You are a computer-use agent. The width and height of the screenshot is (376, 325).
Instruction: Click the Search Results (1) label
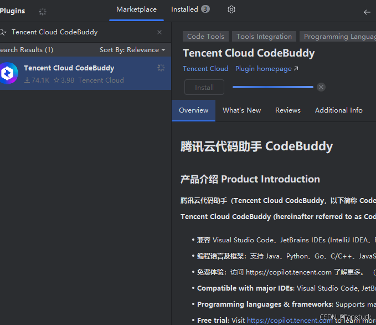pos(27,50)
